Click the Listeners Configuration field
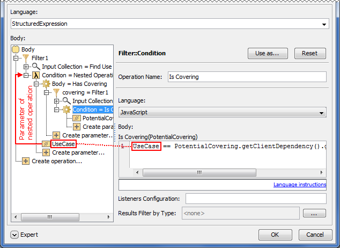 (x=256, y=199)
